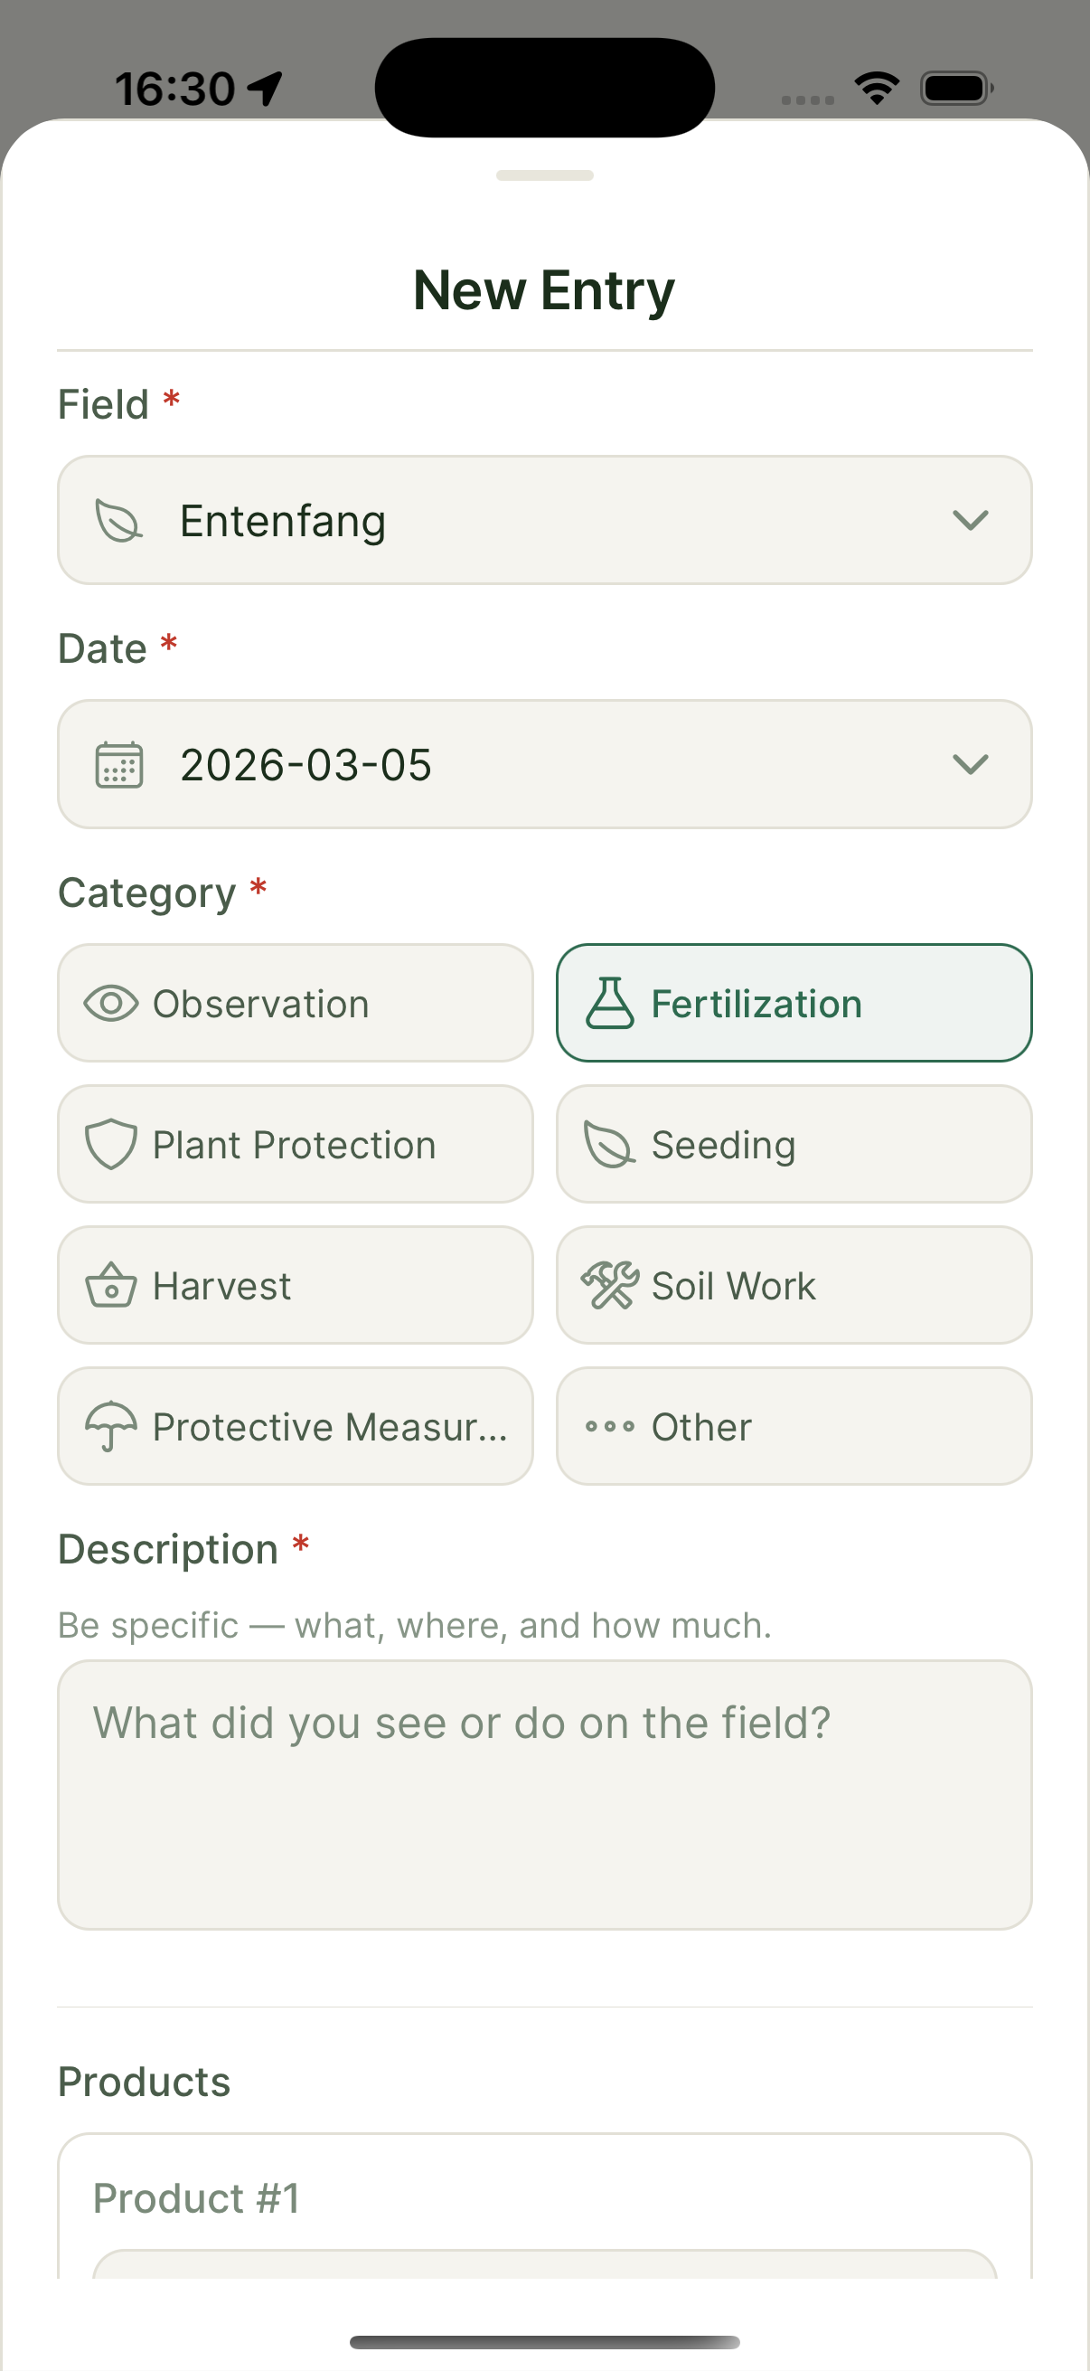This screenshot has width=1090, height=2371.
Task: Choose the Soil Work label
Action: [x=733, y=1286]
